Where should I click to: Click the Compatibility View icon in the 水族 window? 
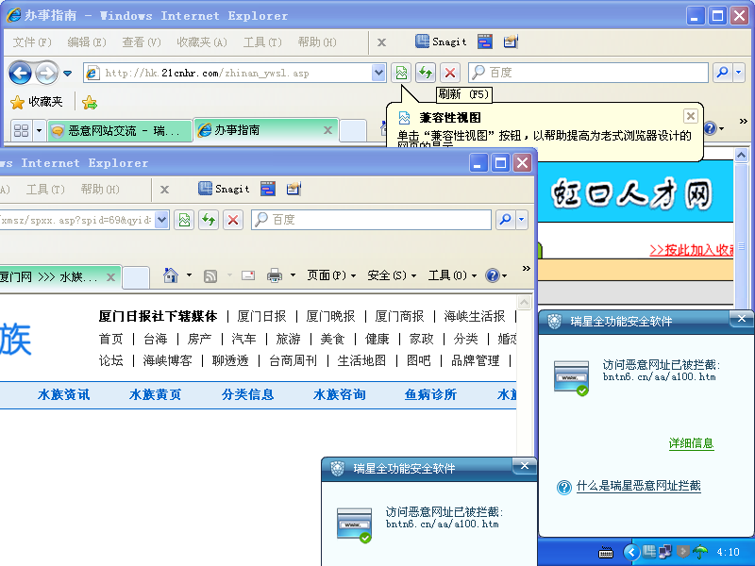coord(184,220)
